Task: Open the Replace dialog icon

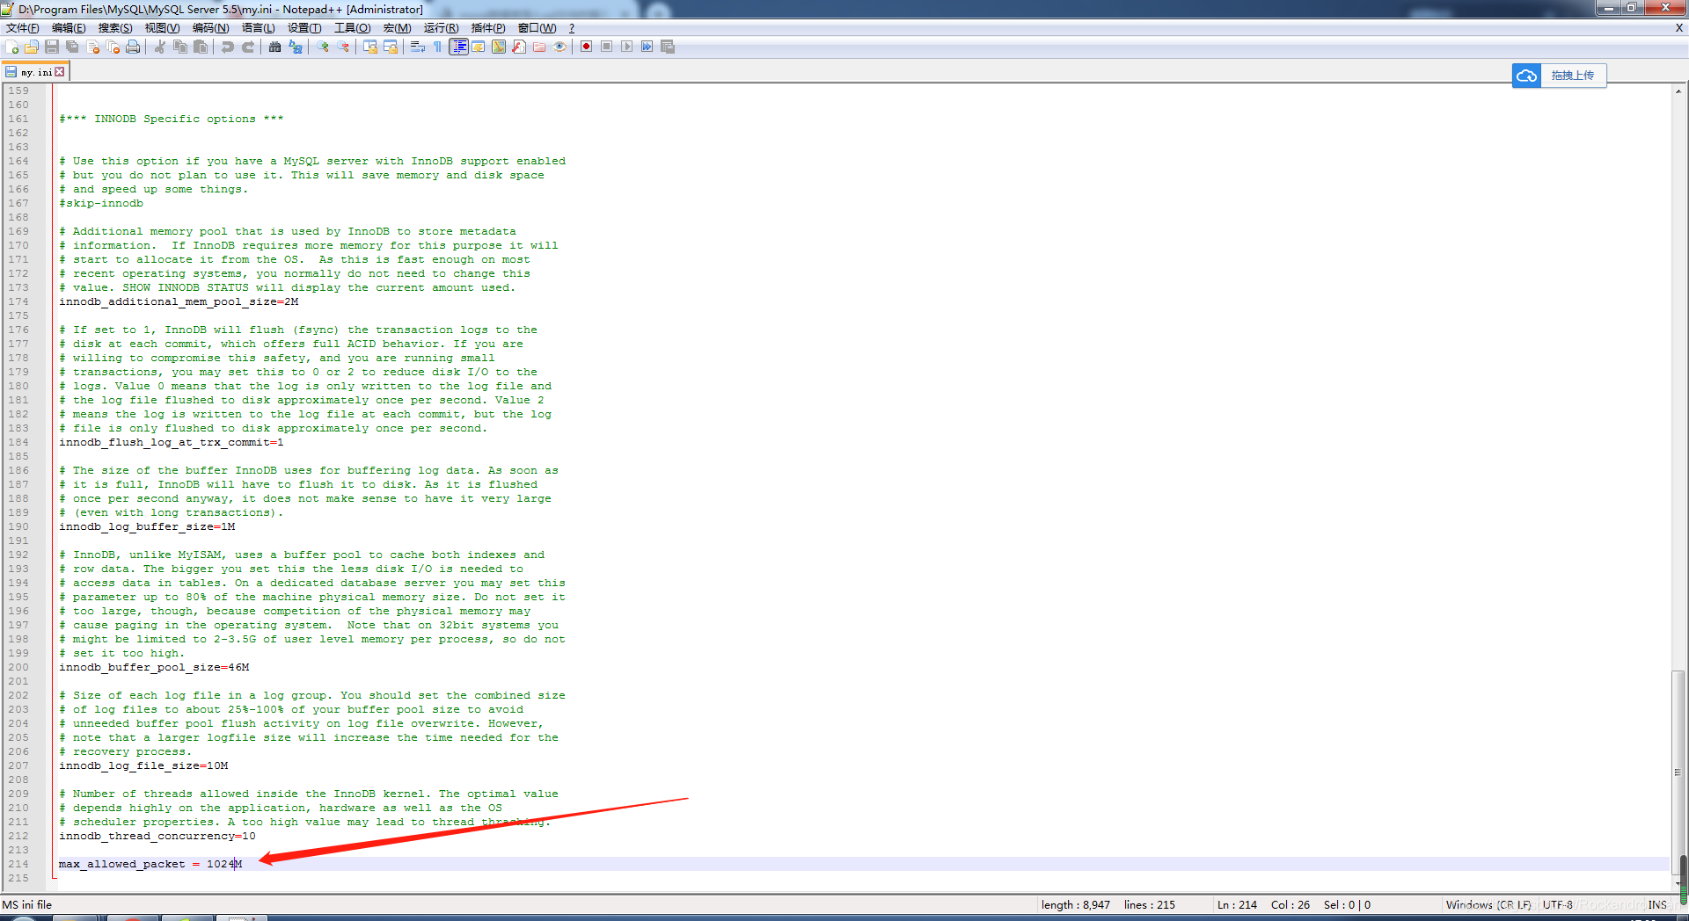Action: click(x=296, y=47)
